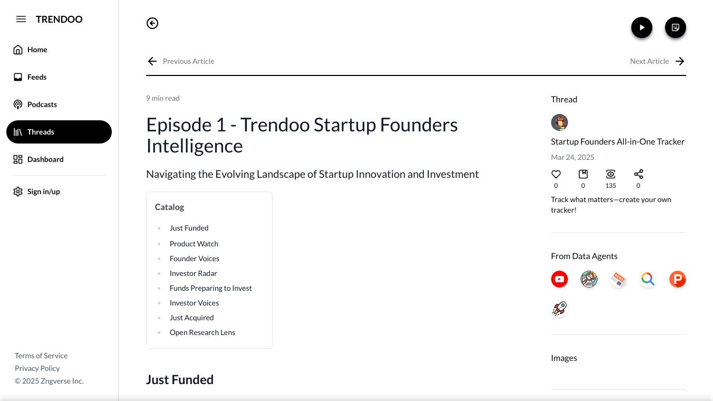The height and width of the screenshot is (401, 713).
Task: Click the Google search data agent icon
Action: pyautogui.click(x=648, y=279)
